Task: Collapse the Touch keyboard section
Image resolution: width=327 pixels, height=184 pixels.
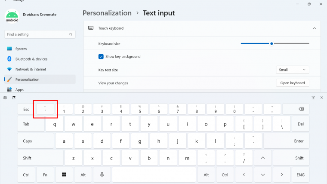Action: click(x=314, y=28)
